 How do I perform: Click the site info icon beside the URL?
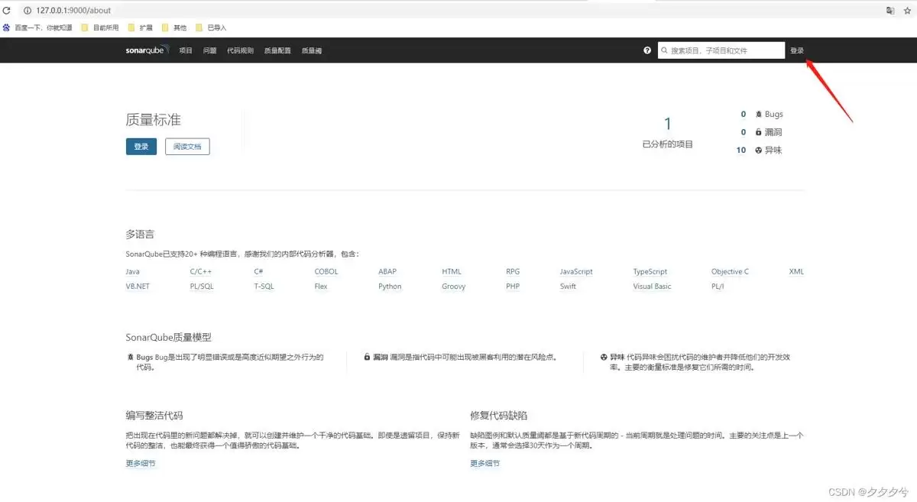(27, 11)
